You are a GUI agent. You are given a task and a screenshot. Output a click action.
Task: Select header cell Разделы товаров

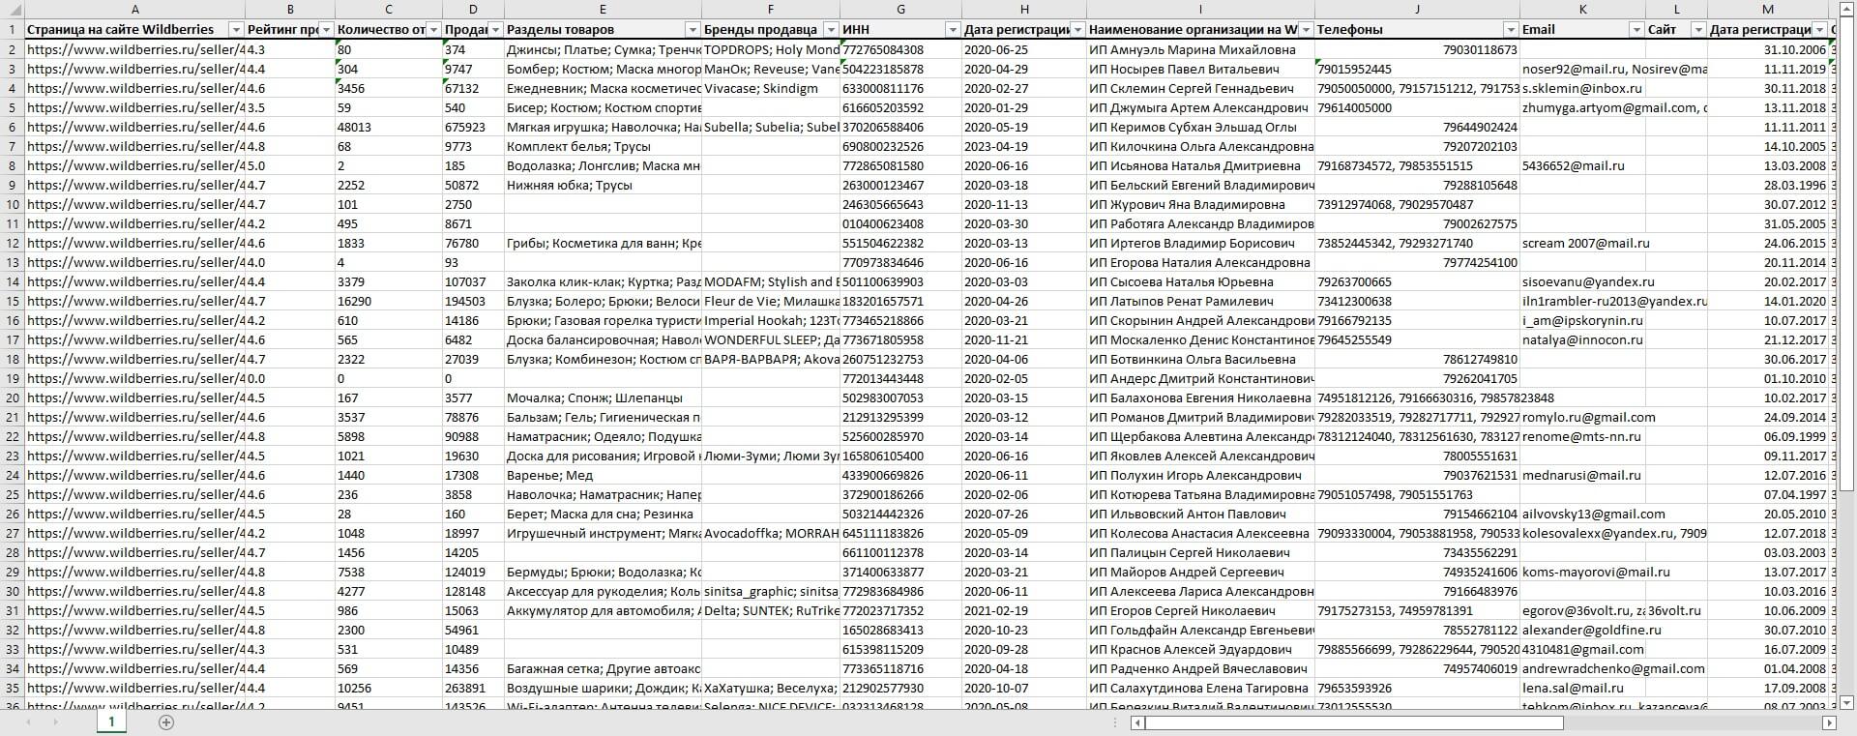tap(603, 30)
